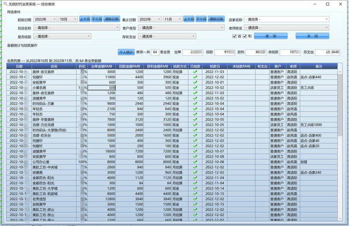349x226 pixels.
Task: Open the start date month dropdown showing 10月
Action: point(68,19)
